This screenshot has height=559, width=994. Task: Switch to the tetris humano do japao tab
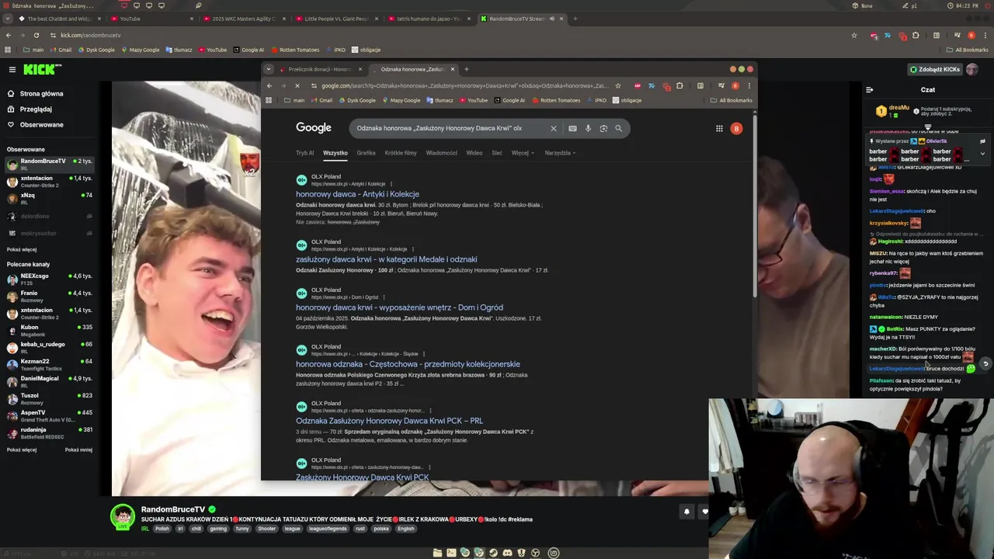(429, 19)
